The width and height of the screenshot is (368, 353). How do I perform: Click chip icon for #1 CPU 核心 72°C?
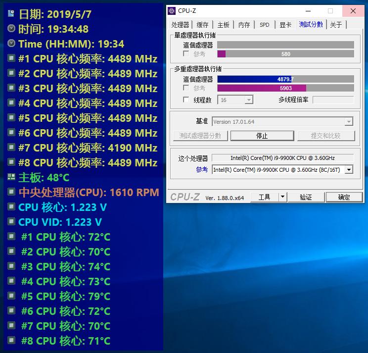[11, 236]
